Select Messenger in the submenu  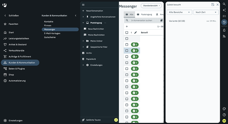(60, 29)
